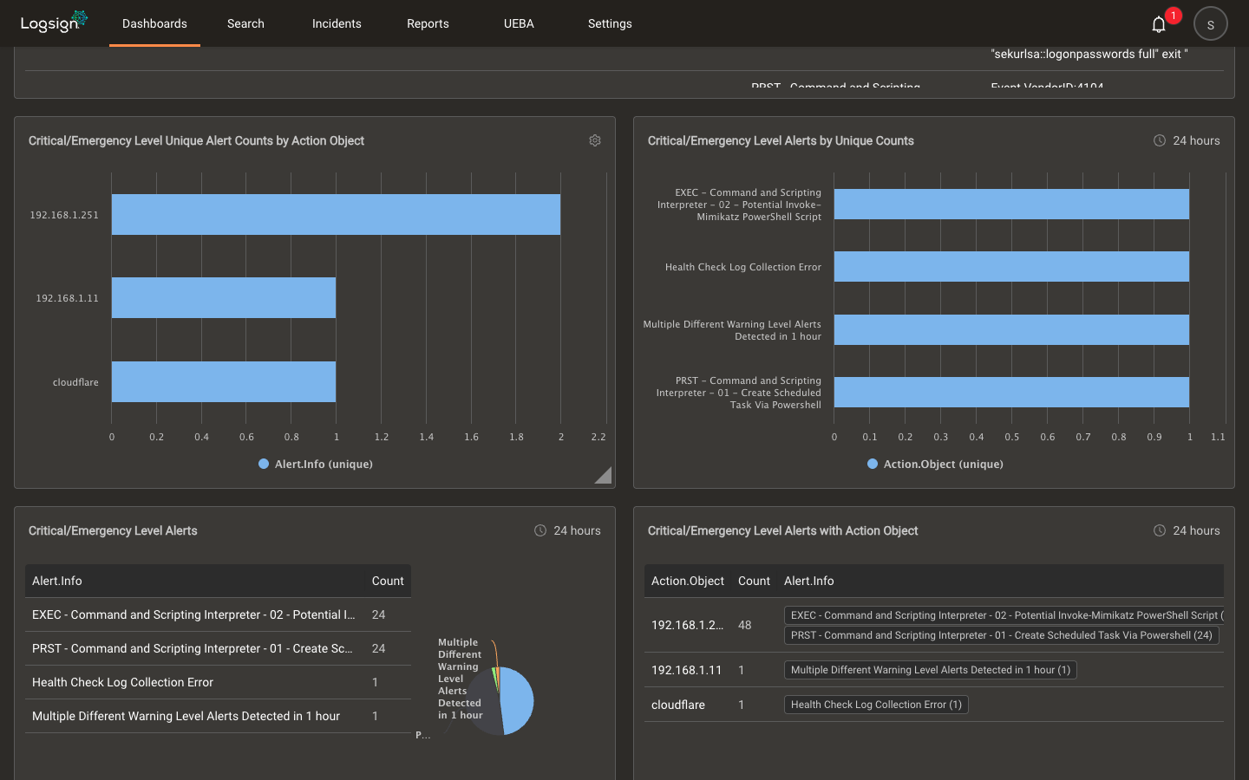Screen dimensions: 1249x780
Task: Toggle Action.Object (unique) legend series
Action: tap(935, 464)
